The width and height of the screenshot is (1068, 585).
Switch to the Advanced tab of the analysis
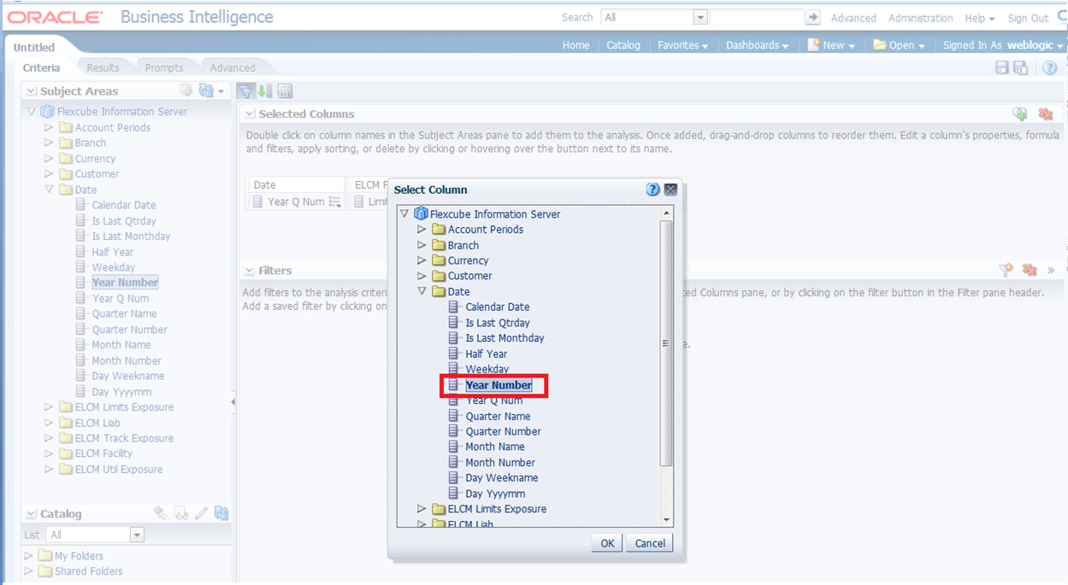(233, 67)
